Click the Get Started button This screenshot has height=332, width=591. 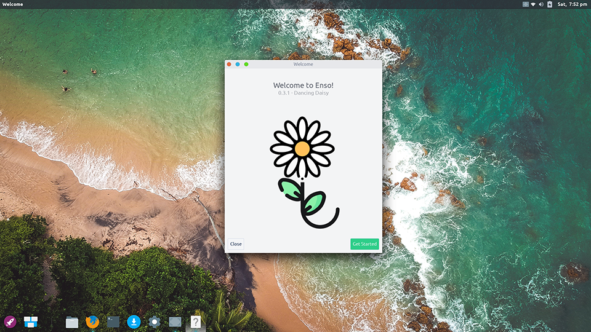coord(364,244)
